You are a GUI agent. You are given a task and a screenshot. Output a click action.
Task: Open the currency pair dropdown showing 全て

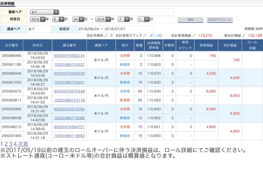(44, 12)
